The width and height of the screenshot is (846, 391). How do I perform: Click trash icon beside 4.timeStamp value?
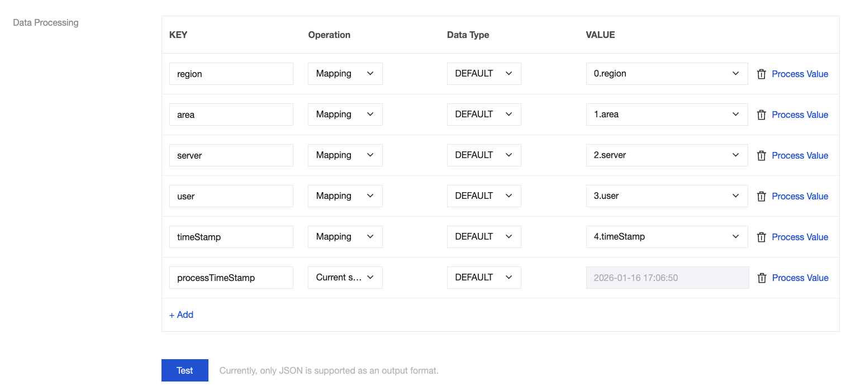761,237
